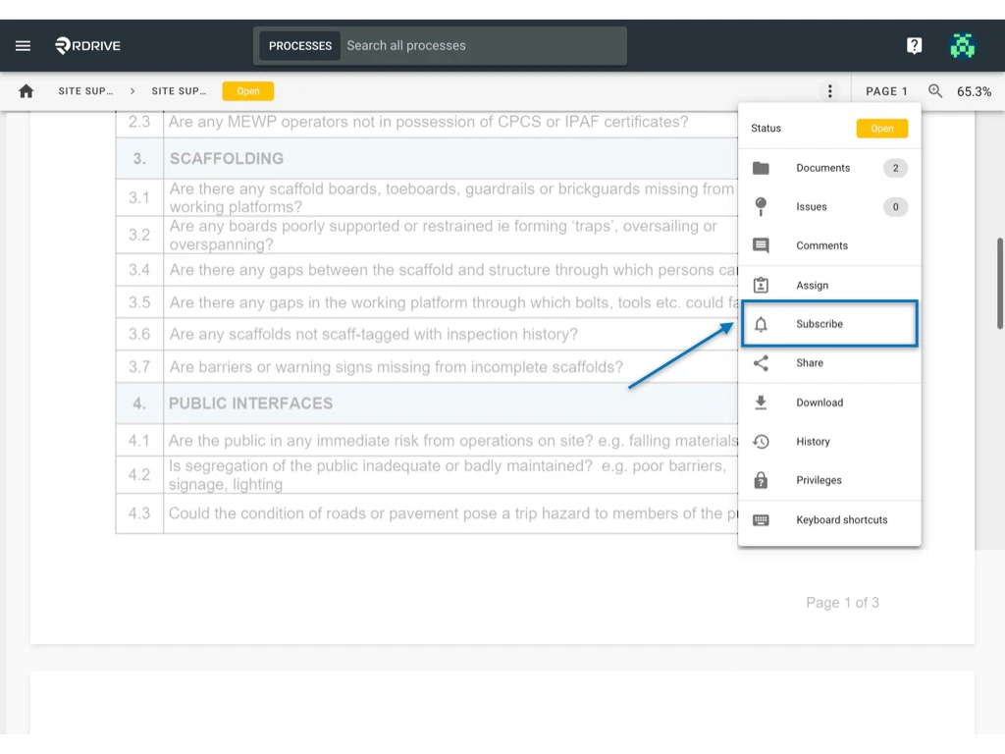The image size is (1005, 754).
Task: Open the hamburger navigation menu
Action: 23,45
